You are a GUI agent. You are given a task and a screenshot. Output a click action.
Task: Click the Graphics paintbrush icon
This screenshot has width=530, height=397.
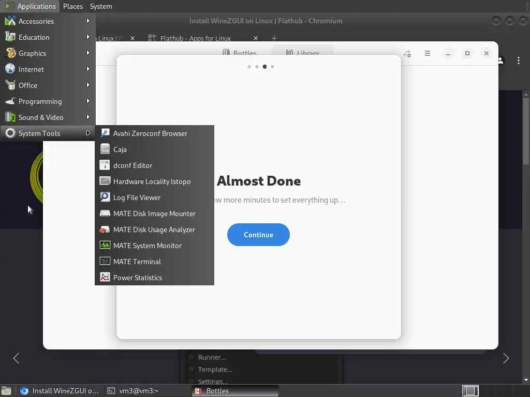(10, 53)
